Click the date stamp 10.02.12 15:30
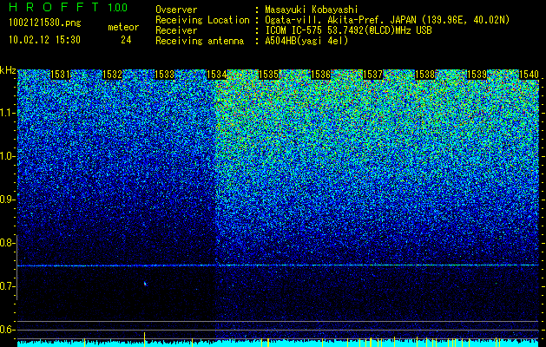This screenshot has width=546, height=347. 44,40
